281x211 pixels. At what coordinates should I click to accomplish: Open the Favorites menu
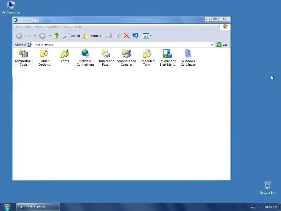click(52, 27)
